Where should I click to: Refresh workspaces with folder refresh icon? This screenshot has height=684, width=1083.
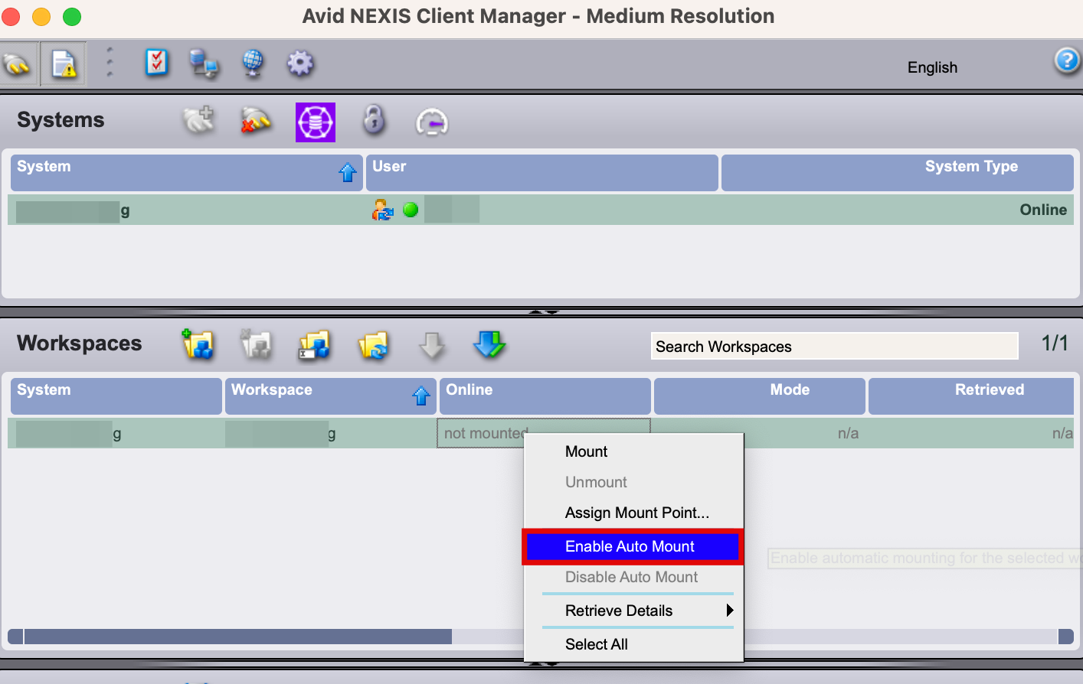click(375, 346)
